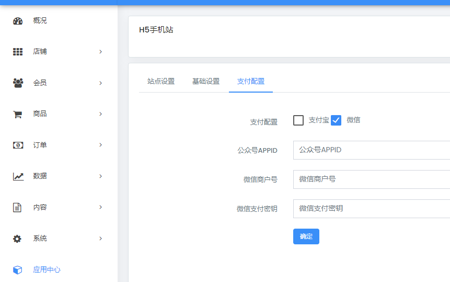Click the users icon beside 会员
Viewport: 450px width, 282px height.
(18, 83)
